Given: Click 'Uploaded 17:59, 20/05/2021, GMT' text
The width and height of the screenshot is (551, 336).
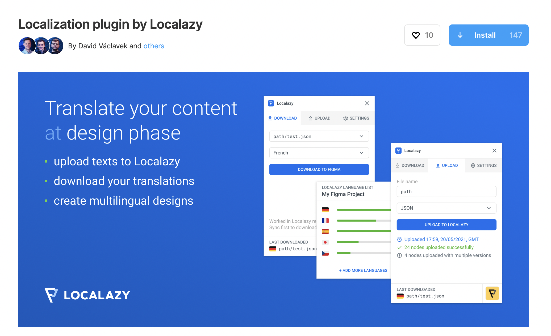Looking at the screenshot, I should pyautogui.click(x=441, y=240).
